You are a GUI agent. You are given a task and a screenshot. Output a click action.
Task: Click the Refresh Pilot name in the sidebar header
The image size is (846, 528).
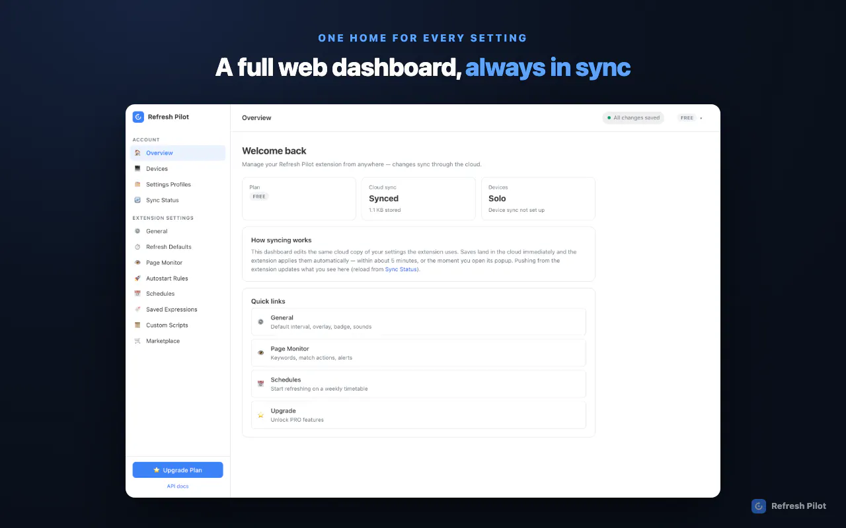[169, 117]
